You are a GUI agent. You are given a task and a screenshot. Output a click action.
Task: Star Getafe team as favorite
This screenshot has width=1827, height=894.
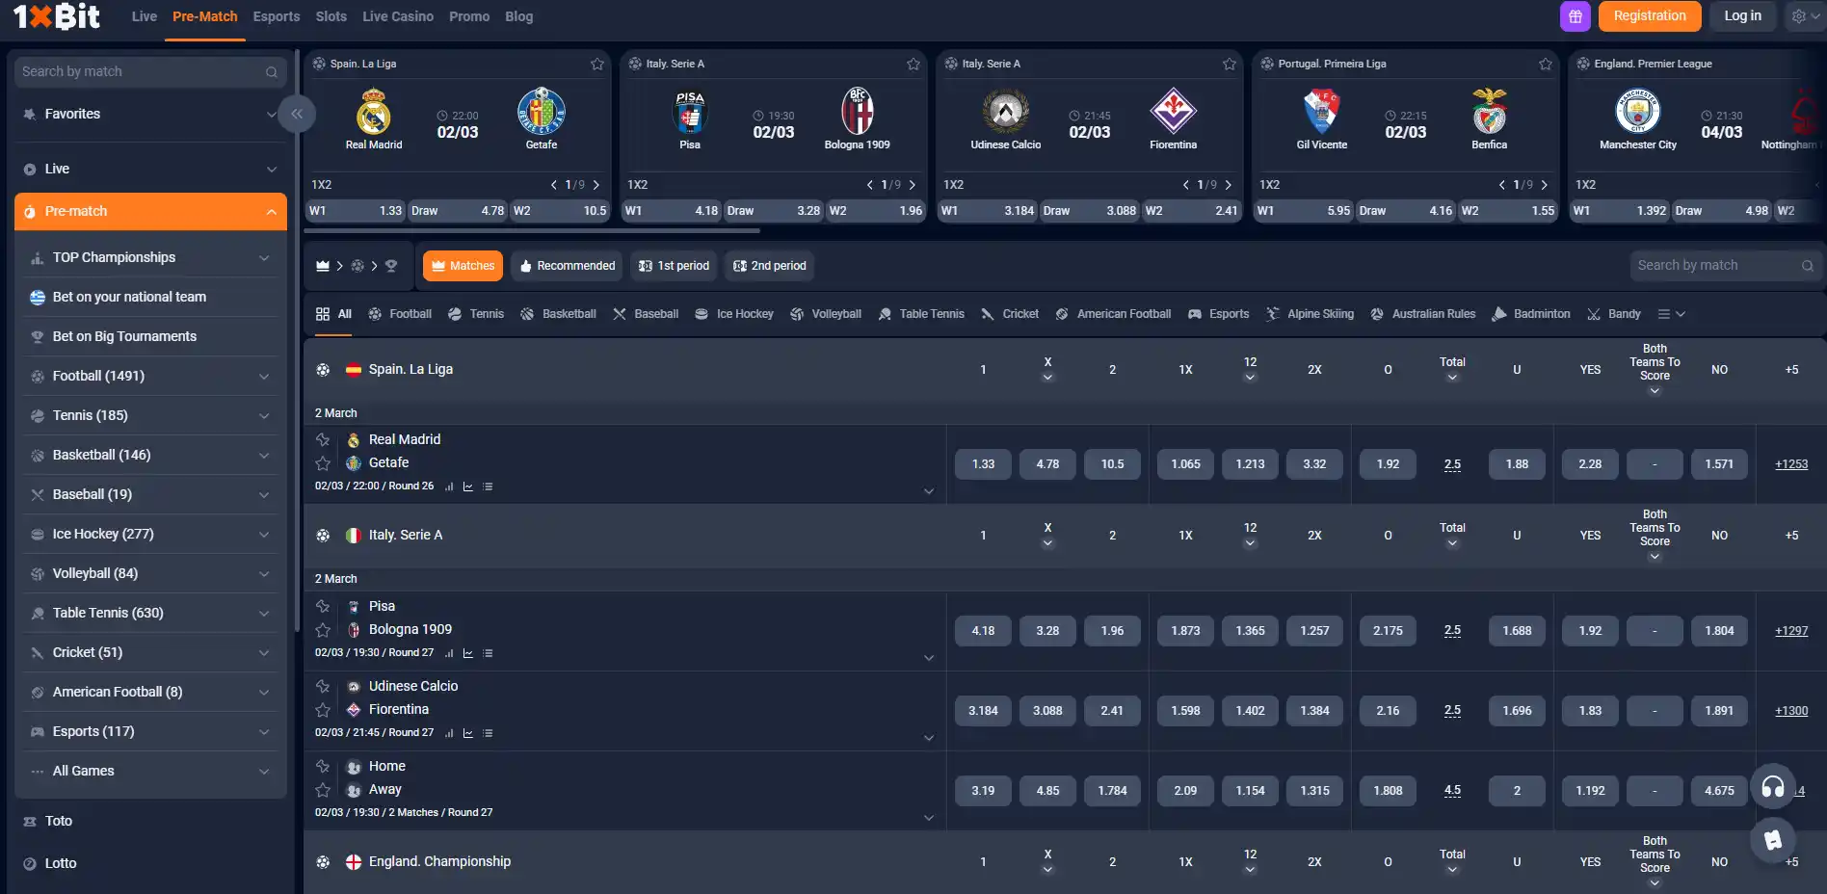click(323, 463)
